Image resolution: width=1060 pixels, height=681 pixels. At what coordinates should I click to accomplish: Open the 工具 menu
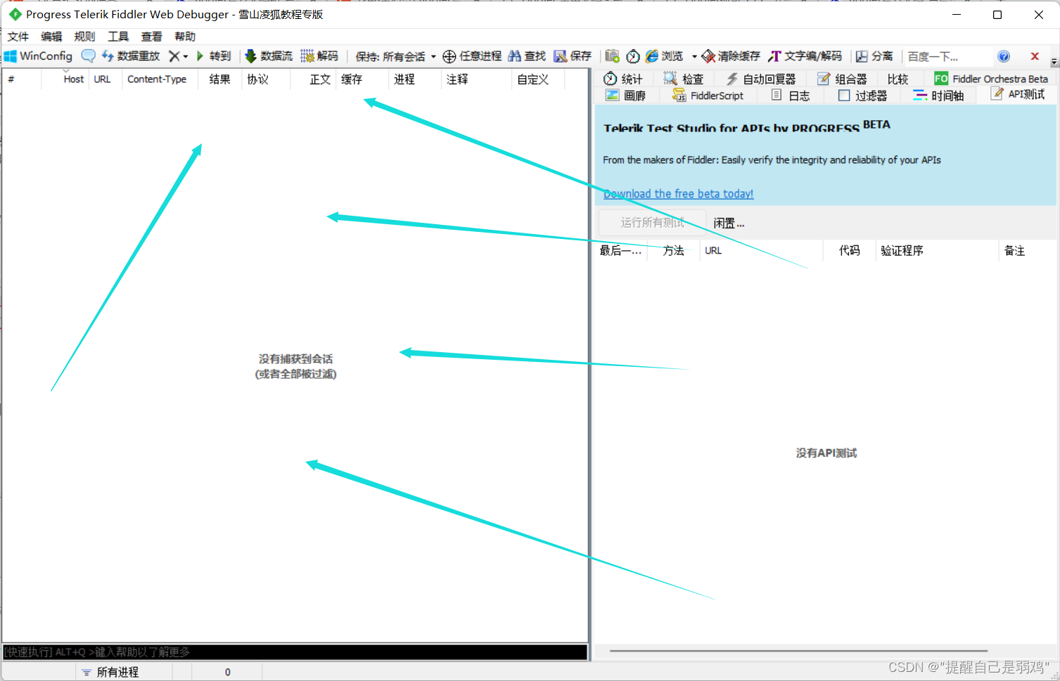pyautogui.click(x=118, y=37)
